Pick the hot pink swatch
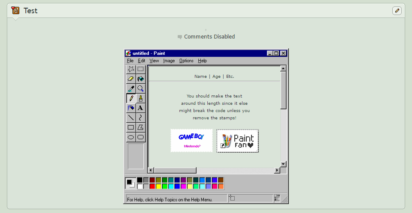 click(x=215, y=186)
